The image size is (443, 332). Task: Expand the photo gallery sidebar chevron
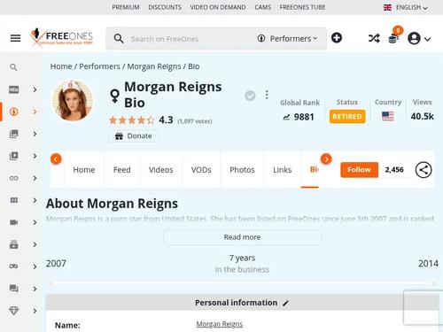35,134
